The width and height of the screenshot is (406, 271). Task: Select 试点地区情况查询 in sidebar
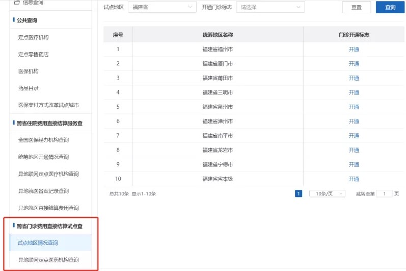[50, 243]
